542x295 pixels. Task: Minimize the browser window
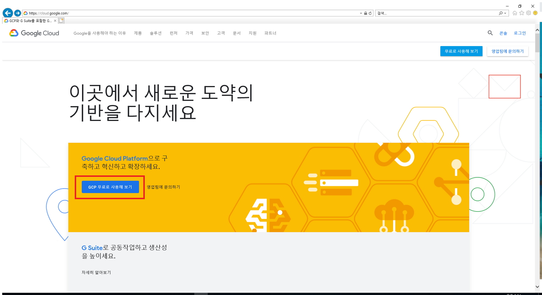pos(507,6)
